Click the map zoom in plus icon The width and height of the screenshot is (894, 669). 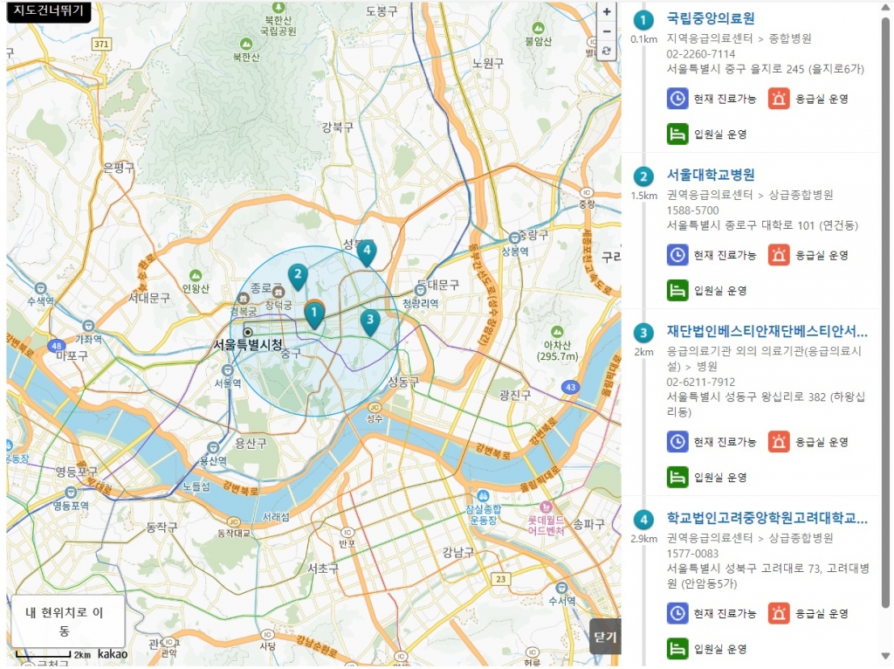[x=607, y=13]
